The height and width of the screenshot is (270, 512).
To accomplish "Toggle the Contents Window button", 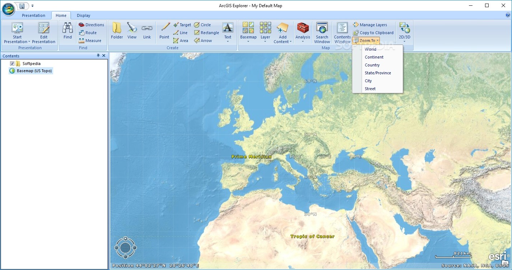I will tap(342, 33).
